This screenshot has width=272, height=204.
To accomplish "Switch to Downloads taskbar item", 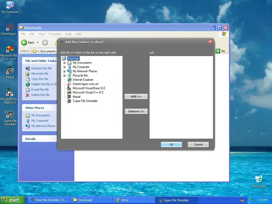I will 92,200.
